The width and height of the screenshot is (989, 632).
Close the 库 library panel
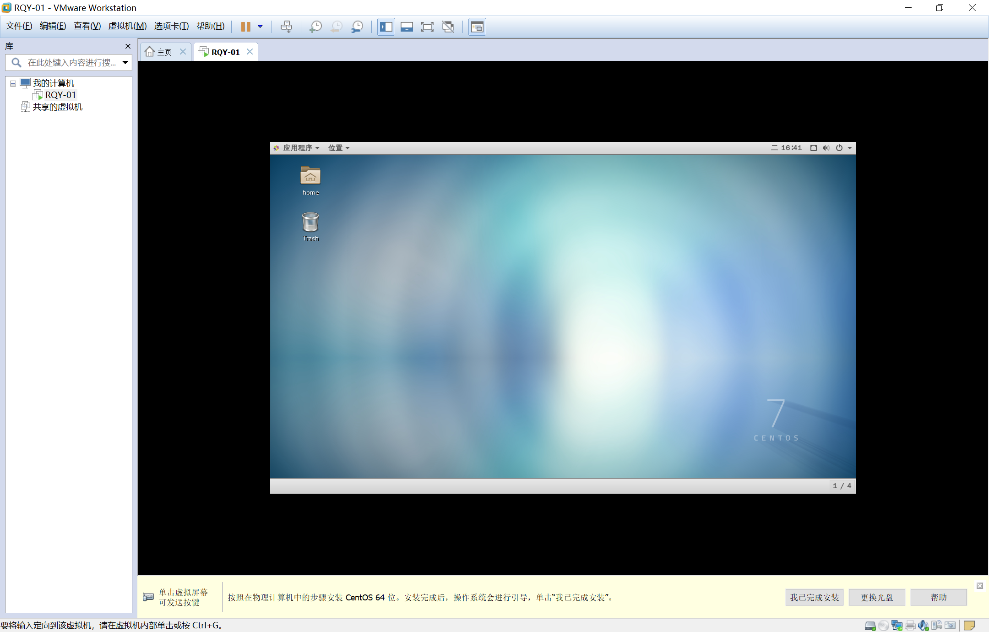pyautogui.click(x=128, y=46)
